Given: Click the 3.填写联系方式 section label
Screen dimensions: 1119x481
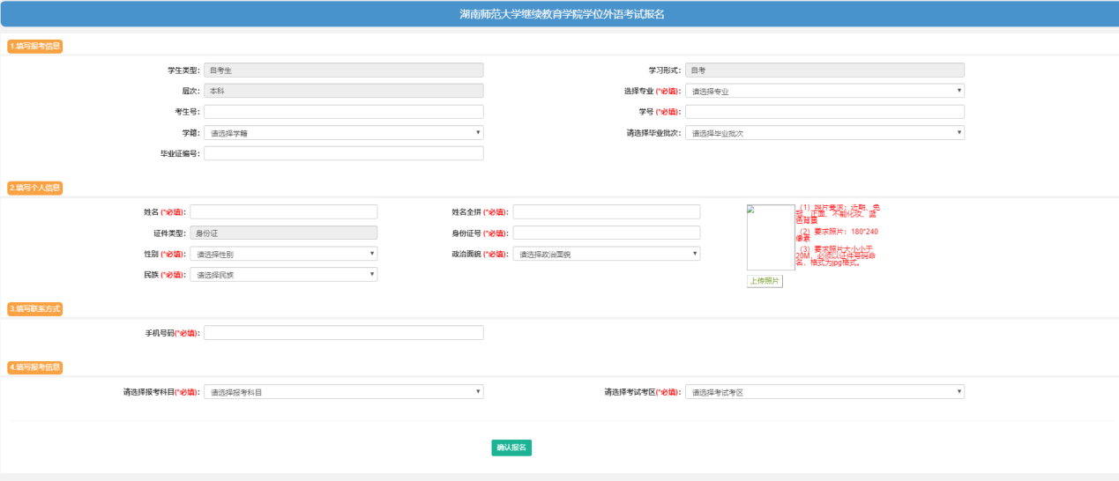Looking at the screenshot, I should point(35,309).
